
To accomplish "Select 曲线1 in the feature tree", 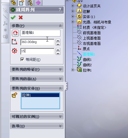I will (87, 60).
